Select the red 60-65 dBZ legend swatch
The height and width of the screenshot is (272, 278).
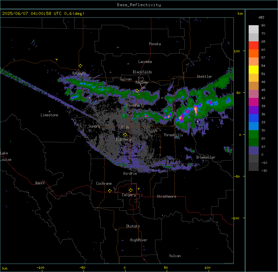point(253,46)
